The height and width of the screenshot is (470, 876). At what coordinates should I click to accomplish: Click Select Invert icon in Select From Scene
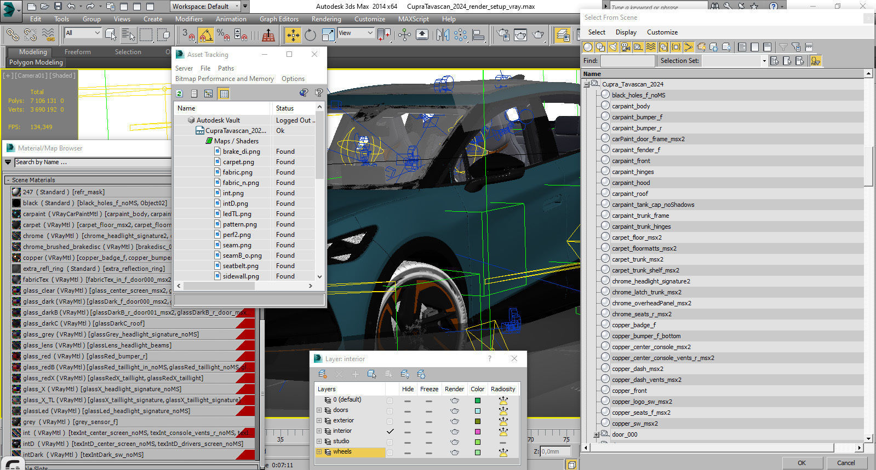pos(800,61)
